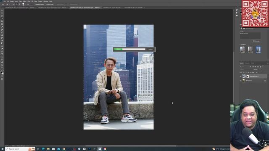Click the foreground/background color swatches
The image size is (269, 151).
2,73
